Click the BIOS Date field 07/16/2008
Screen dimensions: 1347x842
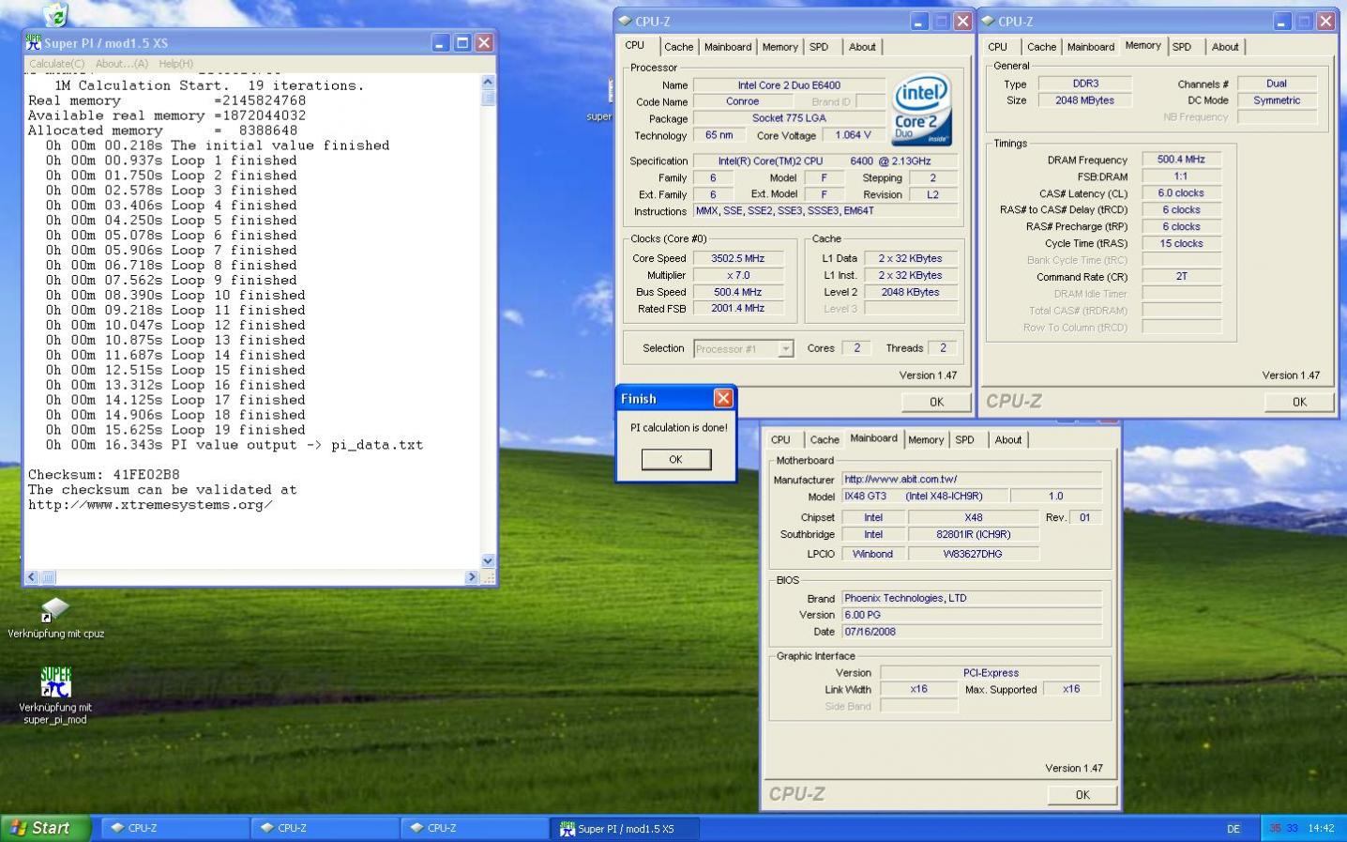(972, 632)
